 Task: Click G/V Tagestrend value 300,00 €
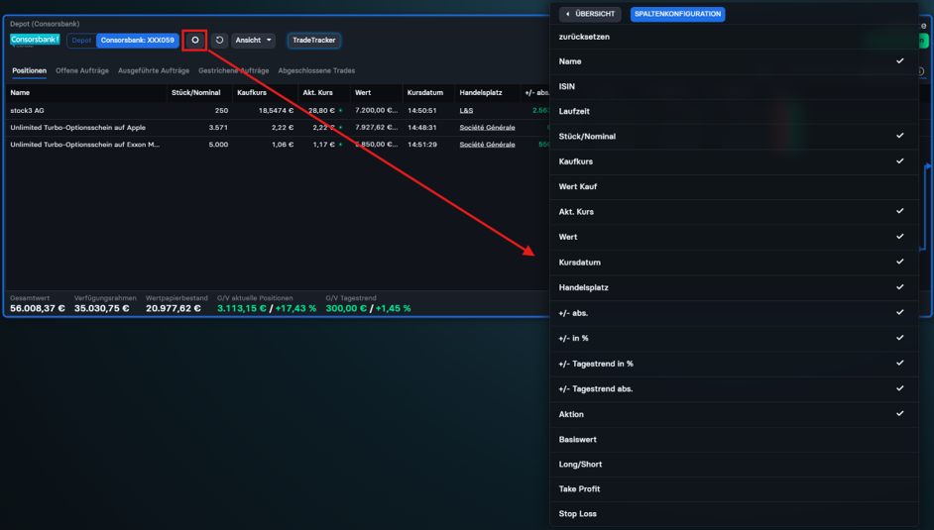point(346,308)
